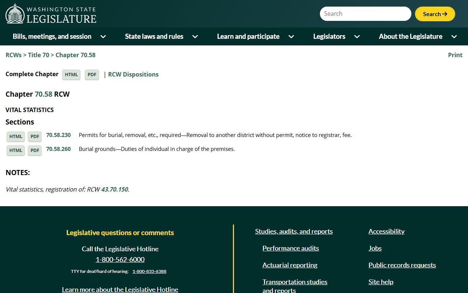View Complete Chapter as HTML
468x293 pixels.
[71, 75]
